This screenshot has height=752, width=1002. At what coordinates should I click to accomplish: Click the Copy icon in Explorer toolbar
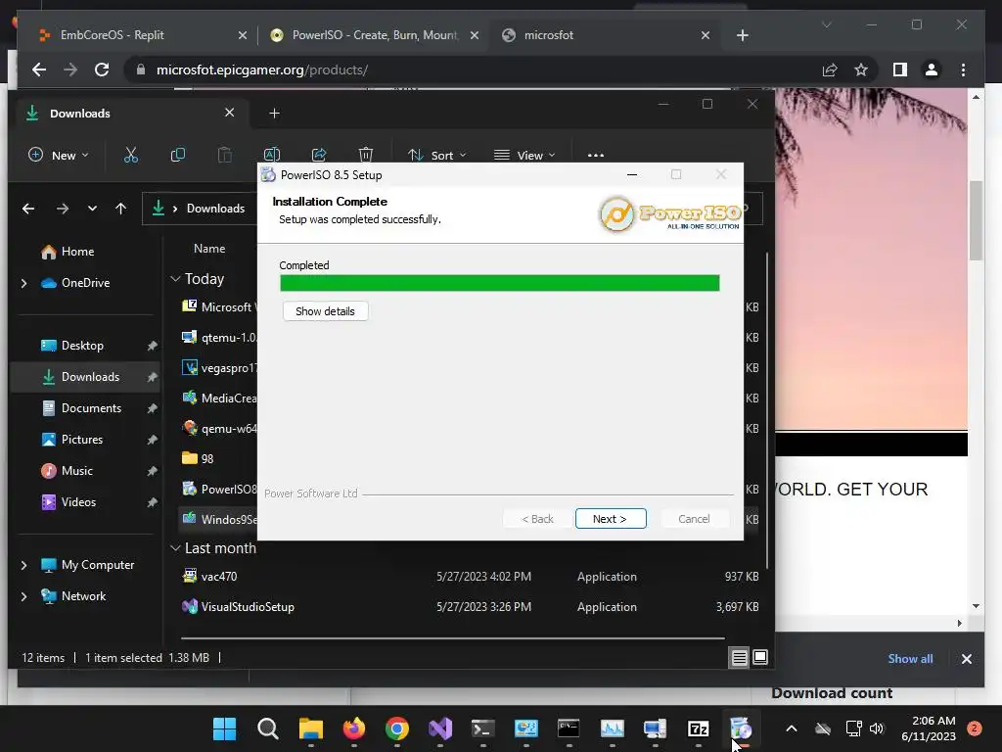coord(178,155)
